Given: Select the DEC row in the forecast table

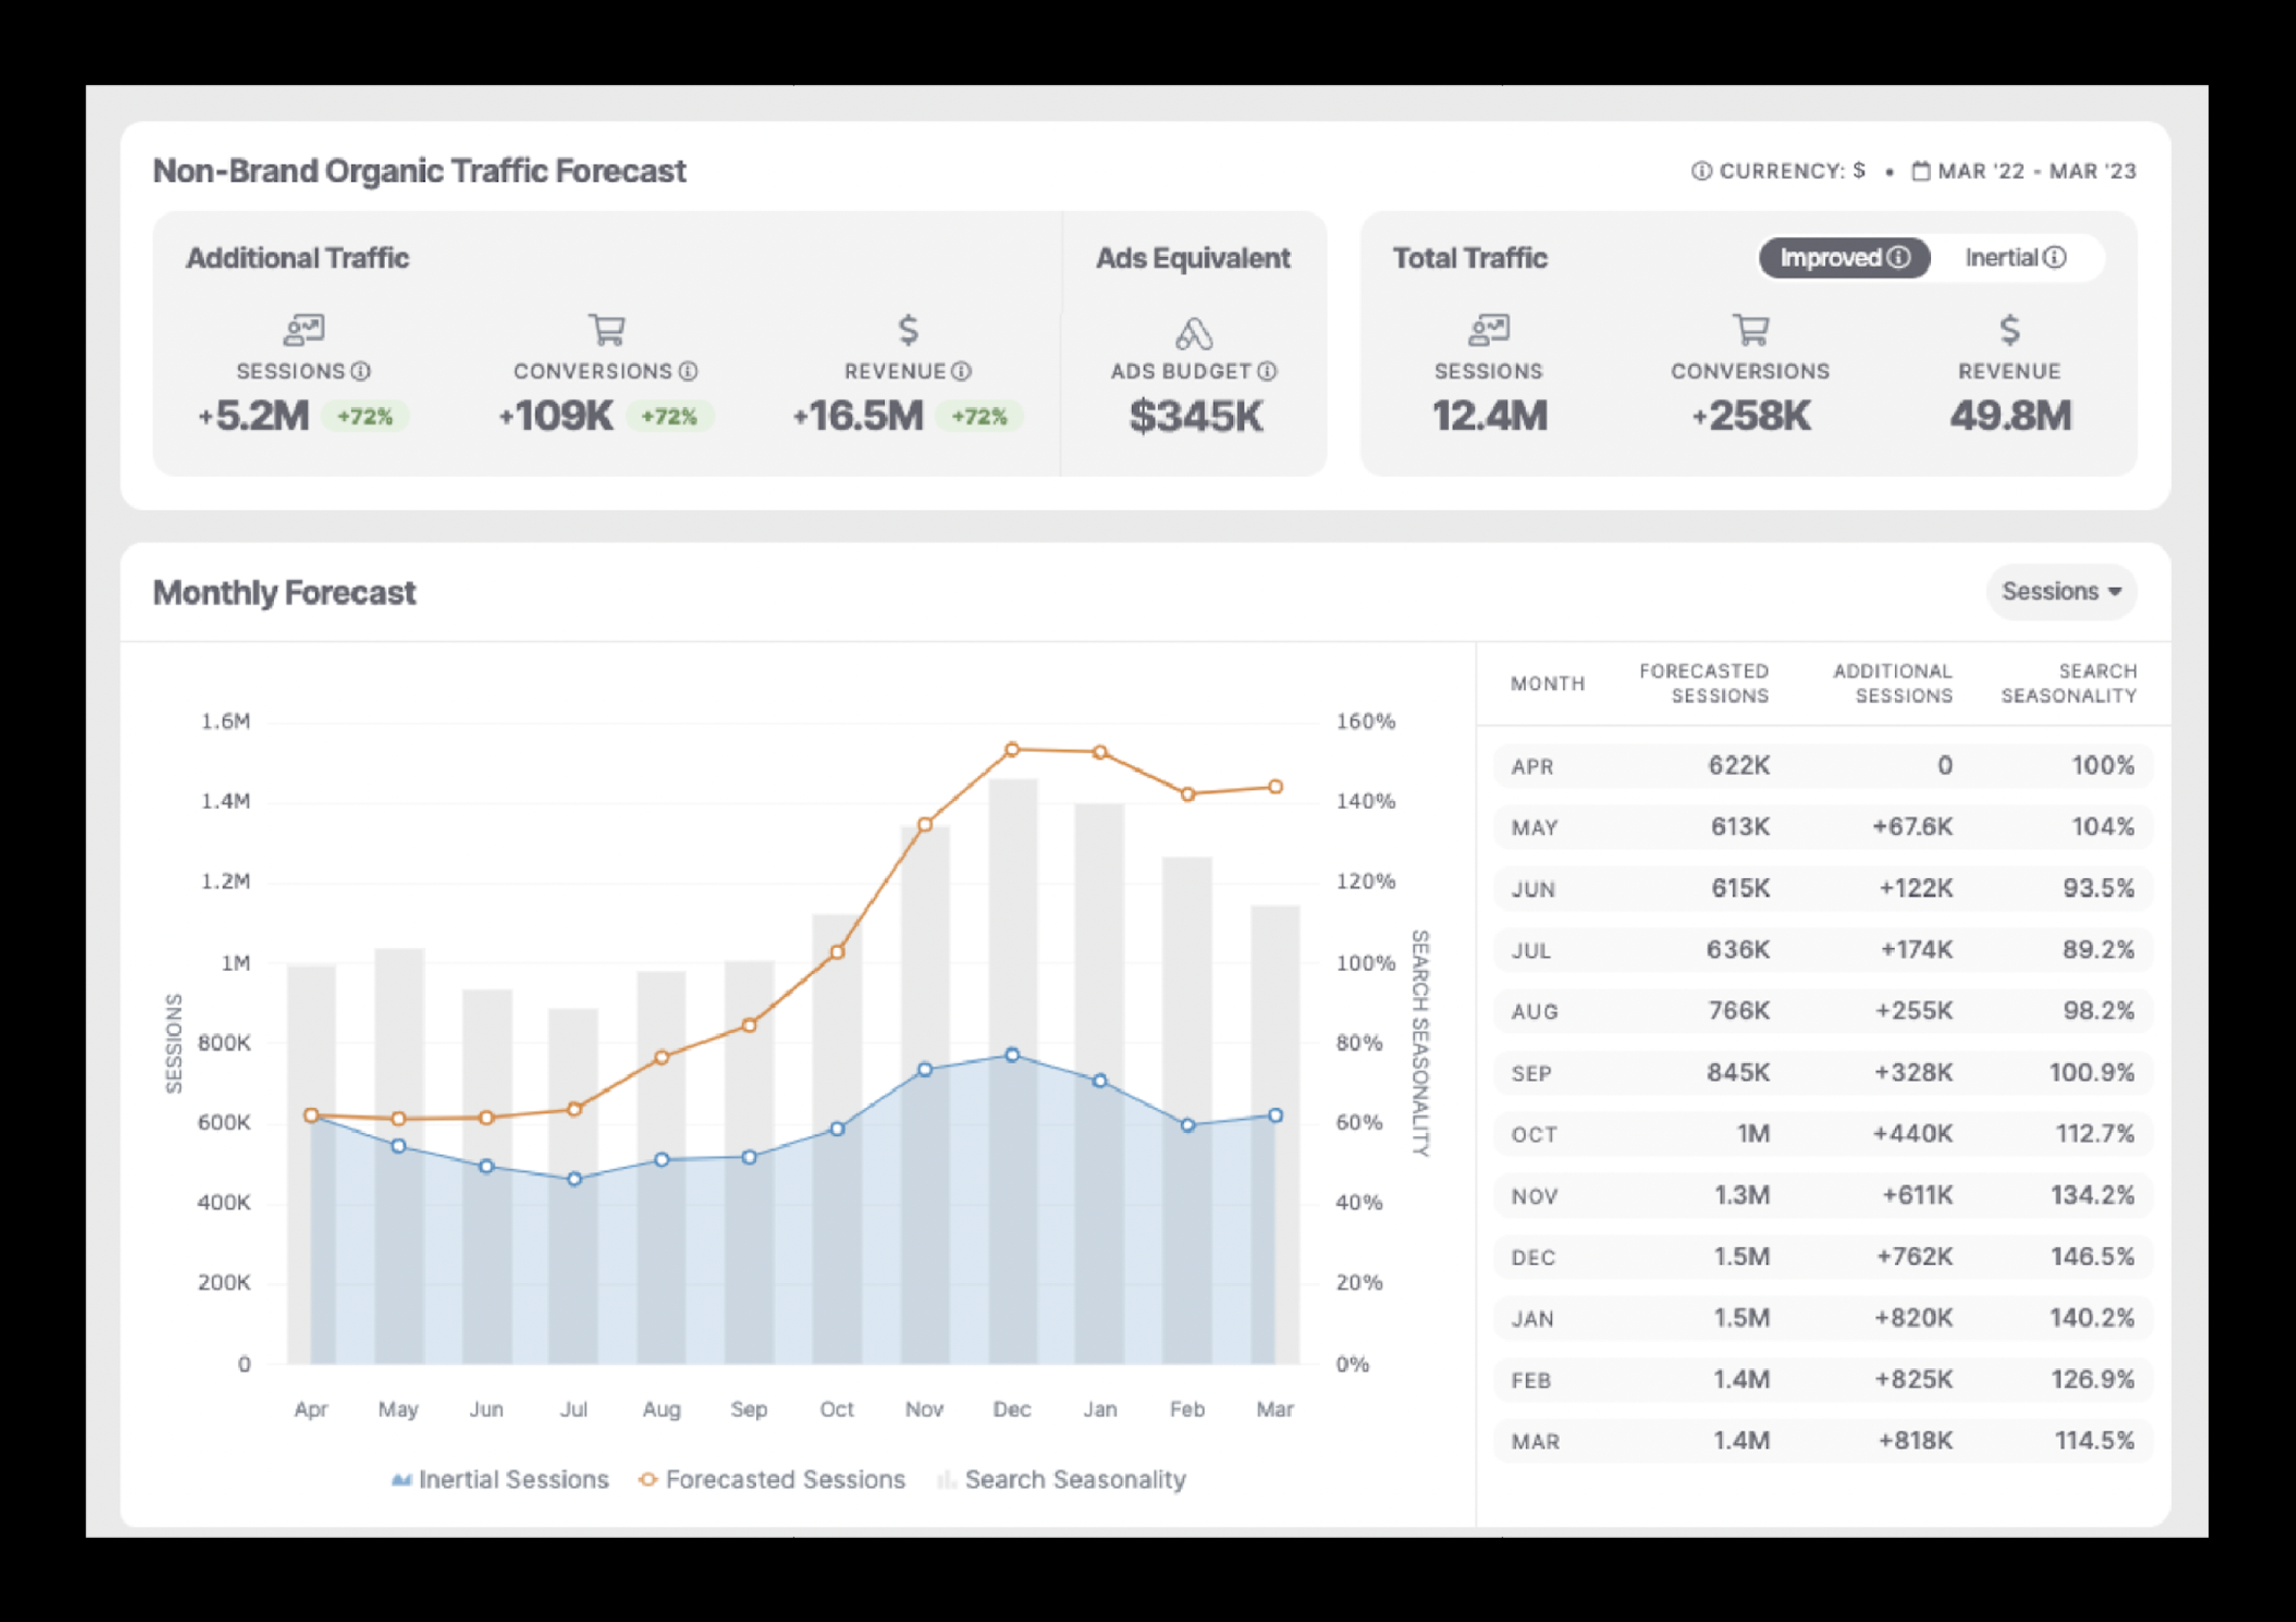Looking at the screenshot, I should 1820,1257.
